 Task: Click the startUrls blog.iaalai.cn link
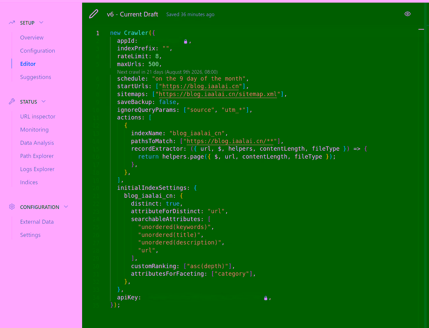pyautogui.click(x=200, y=86)
